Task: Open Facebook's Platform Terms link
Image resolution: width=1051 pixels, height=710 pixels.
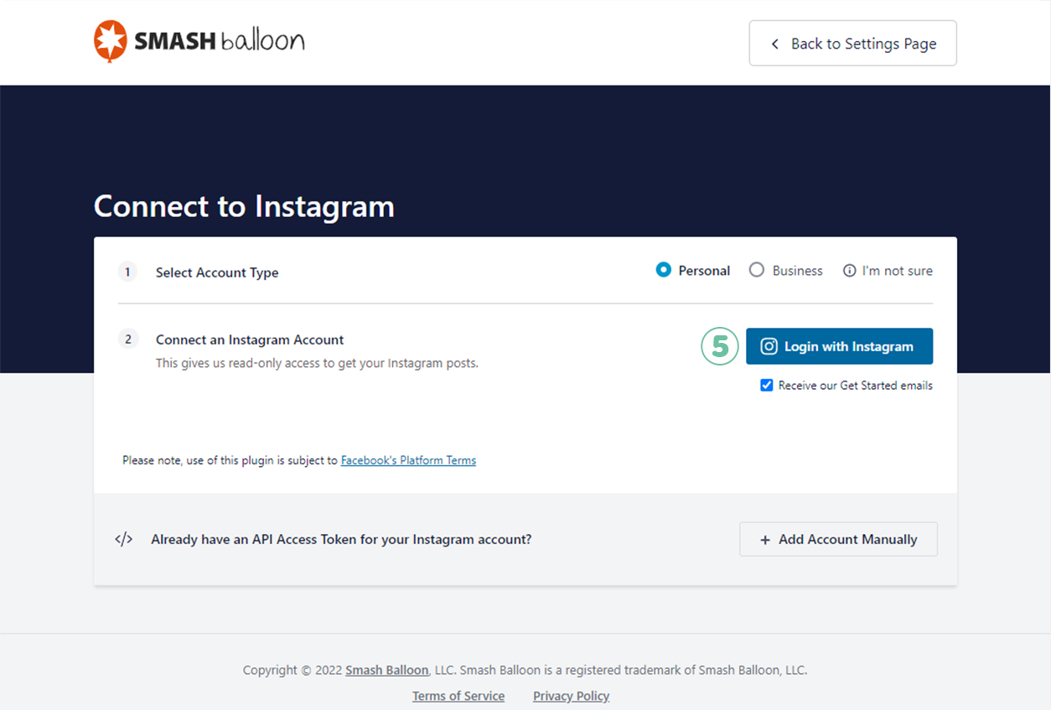Action: (x=408, y=460)
